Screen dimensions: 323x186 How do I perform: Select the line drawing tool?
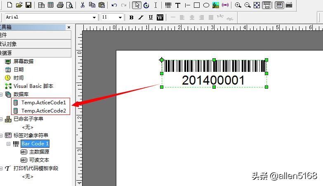tap(187, 5)
